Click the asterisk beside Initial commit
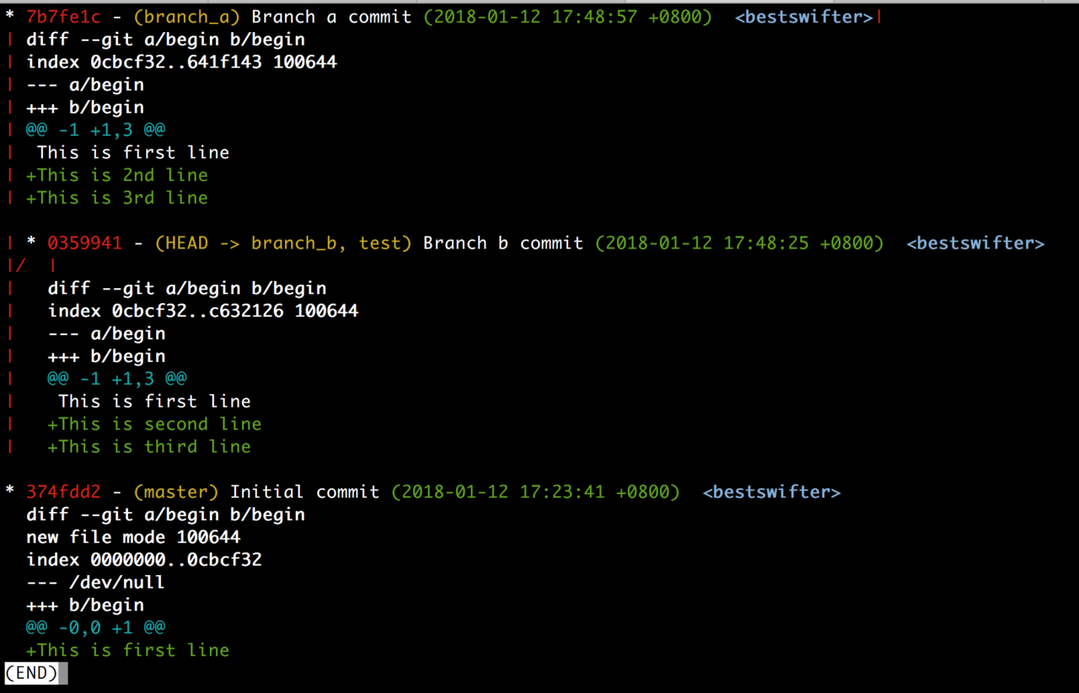Viewport: 1079px width, 693px height. pos(10,492)
